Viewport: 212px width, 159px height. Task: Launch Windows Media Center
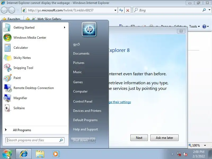pyautogui.click(x=35, y=38)
